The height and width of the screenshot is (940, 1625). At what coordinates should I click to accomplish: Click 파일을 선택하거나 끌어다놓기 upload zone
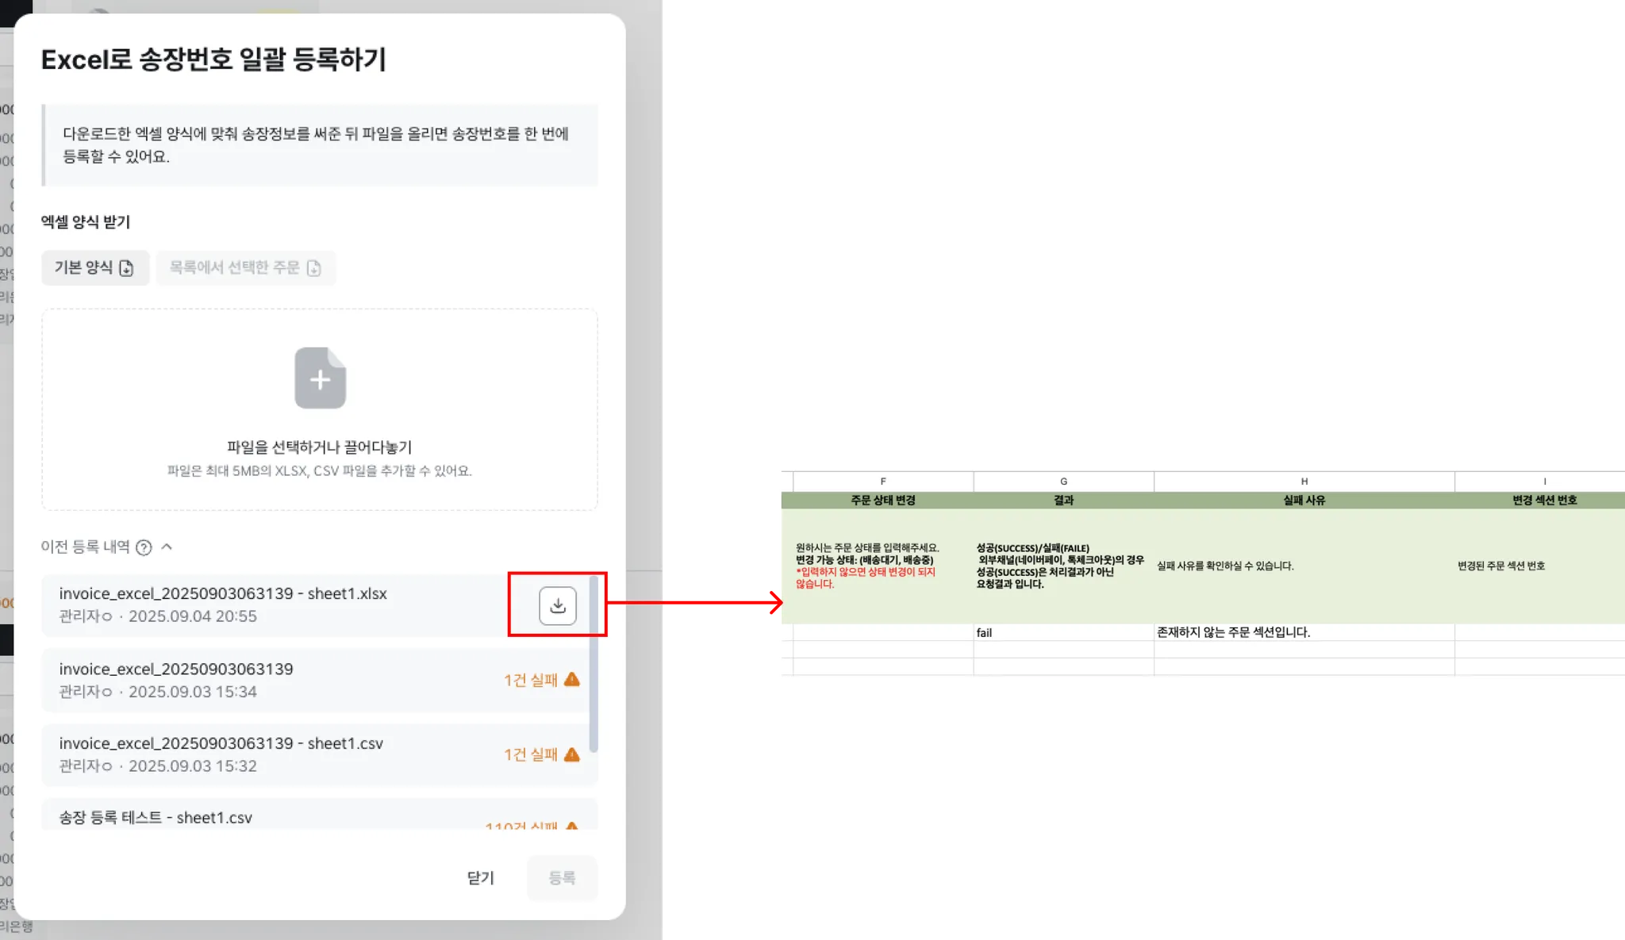pyautogui.click(x=319, y=447)
